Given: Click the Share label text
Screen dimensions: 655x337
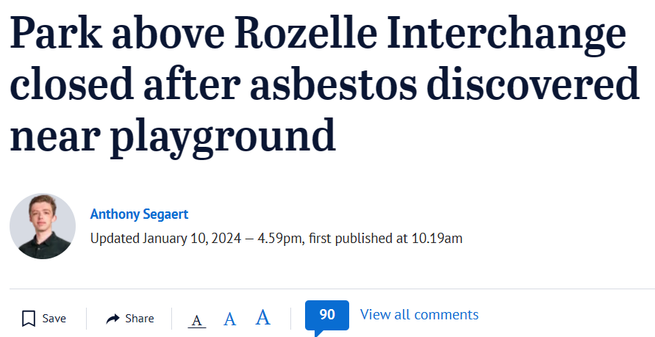Looking at the screenshot, I should click(x=140, y=319).
